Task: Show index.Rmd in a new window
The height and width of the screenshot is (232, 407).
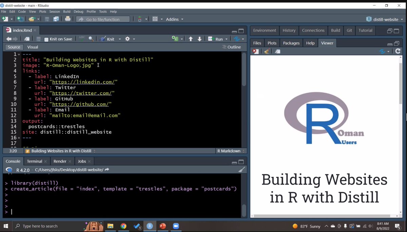Action: pyautogui.click(x=27, y=39)
